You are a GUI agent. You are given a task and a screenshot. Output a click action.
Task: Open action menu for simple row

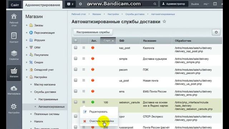point(84,58)
